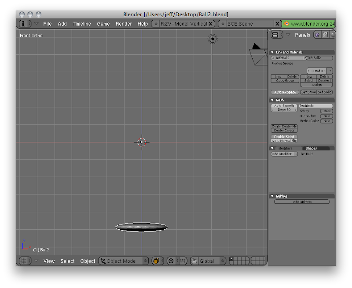
Task: Click the rotation pivot point icon
Action: 171,261
